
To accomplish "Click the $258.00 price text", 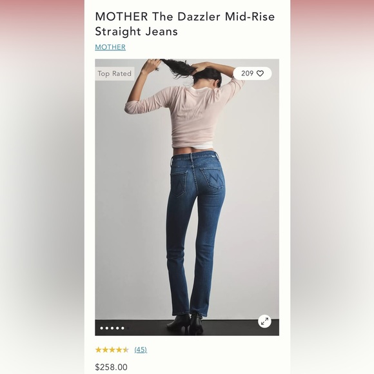I will click(x=111, y=367).
